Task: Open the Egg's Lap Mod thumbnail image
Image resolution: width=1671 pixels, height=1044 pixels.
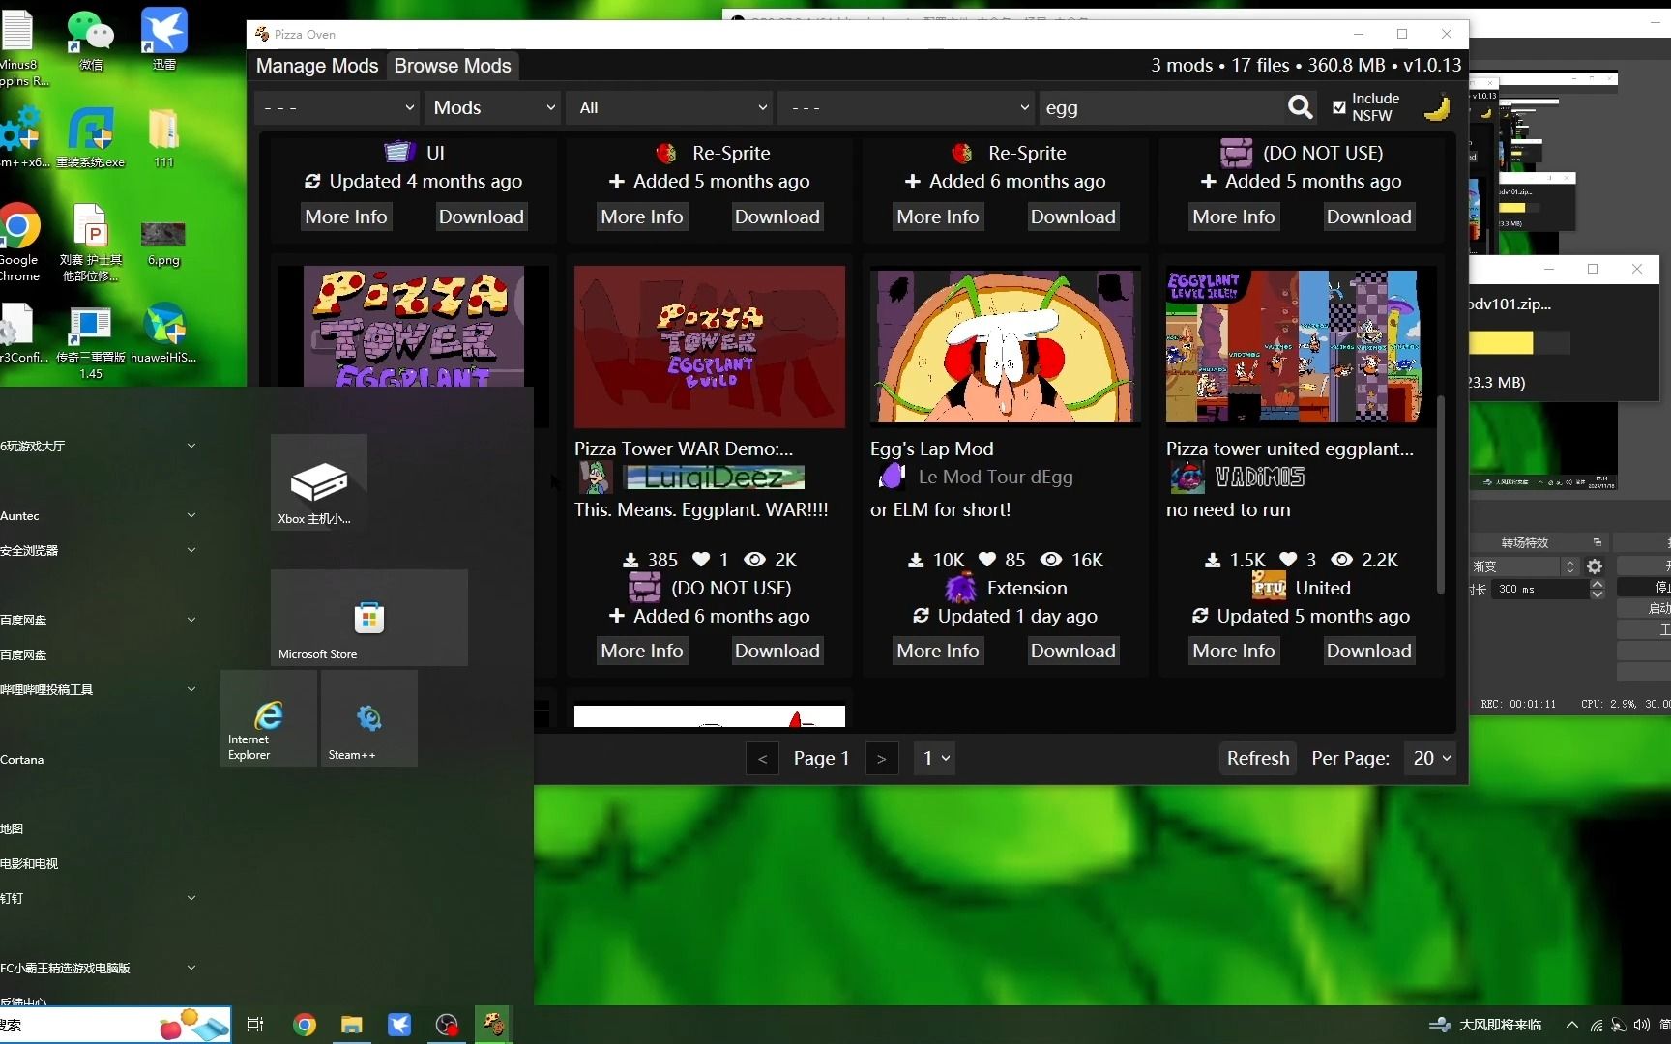Action: (x=1006, y=346)
